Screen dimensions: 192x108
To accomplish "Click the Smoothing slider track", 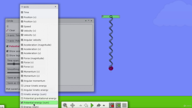I will [13, 73].
